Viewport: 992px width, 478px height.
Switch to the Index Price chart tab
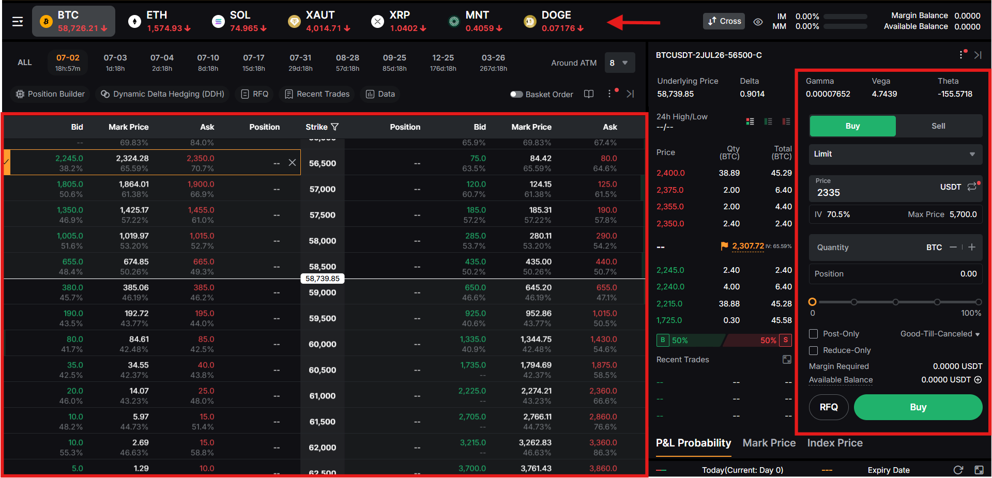click(x=835, y=443)
